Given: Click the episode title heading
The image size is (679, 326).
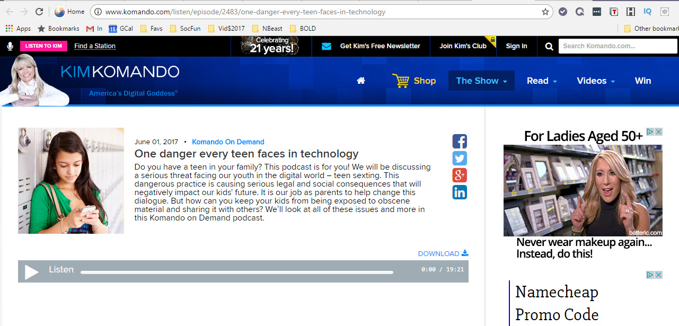Looking at the screenshot, I should coord(246,154).
